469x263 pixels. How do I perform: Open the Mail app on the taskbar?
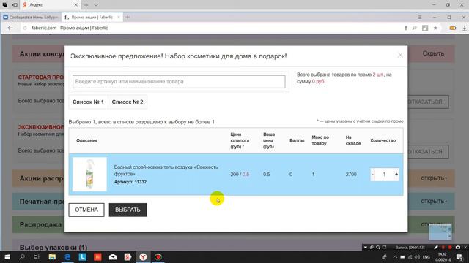pos(113,257)
